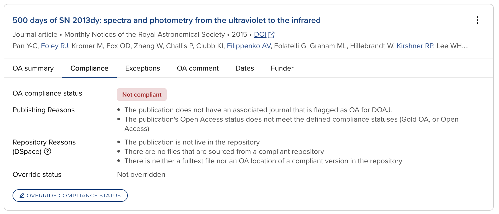Click author link Filippenko AV
499x214 pixels.
tap(248, 46)
